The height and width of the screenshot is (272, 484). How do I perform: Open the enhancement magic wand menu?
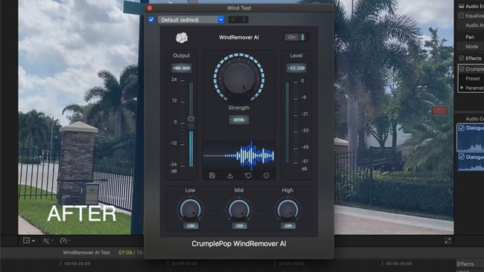[48, 241]
